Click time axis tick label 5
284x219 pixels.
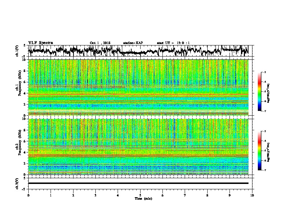point(140,195)
